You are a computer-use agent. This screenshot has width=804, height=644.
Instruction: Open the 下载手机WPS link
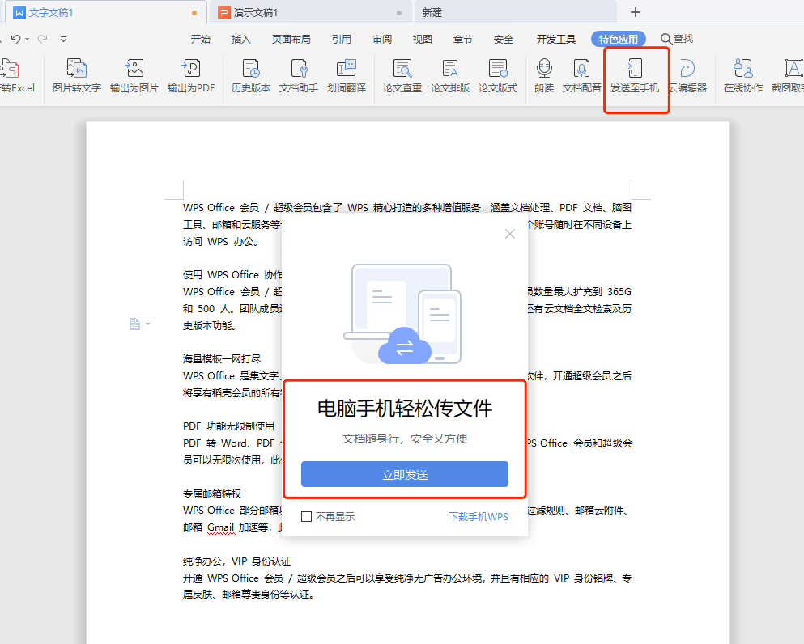477,516
